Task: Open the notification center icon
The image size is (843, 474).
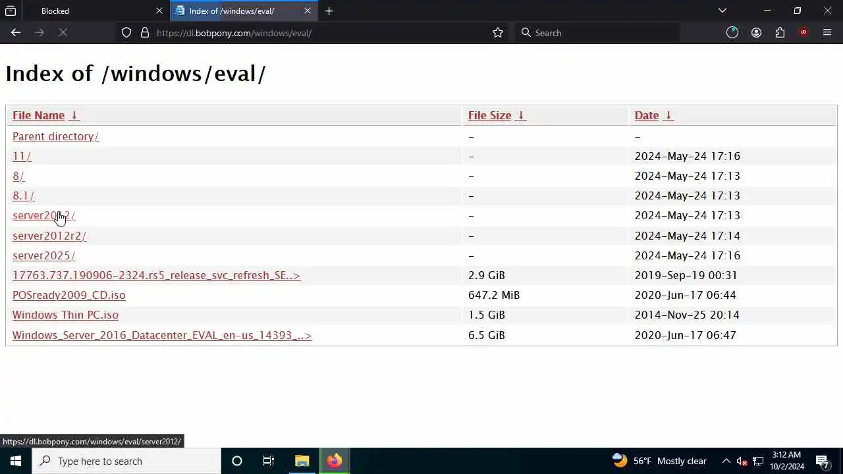Action: pos(823,461)
